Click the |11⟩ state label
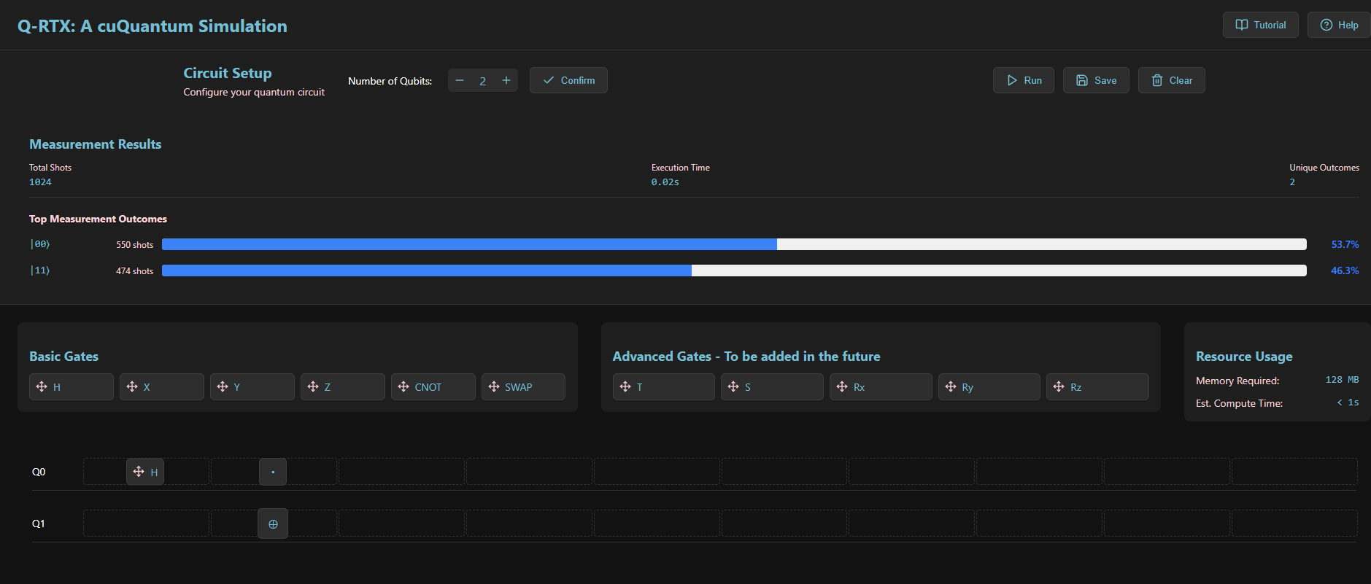Screen dimensions: 1371x584 pos(40,270)
